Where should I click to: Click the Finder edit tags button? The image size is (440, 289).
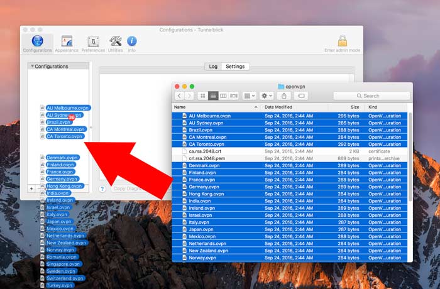(x=301, y=96)
